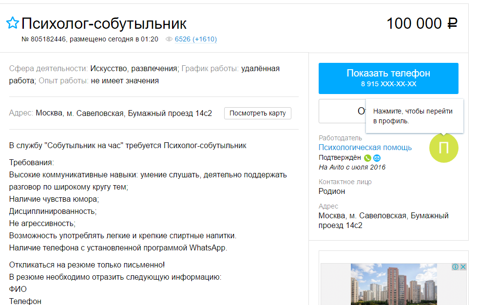This screenshot has height=305, width=478.
Task: Click the tooltip Нажмите, чтобы перейти в профиль
Action: point(414,116)
